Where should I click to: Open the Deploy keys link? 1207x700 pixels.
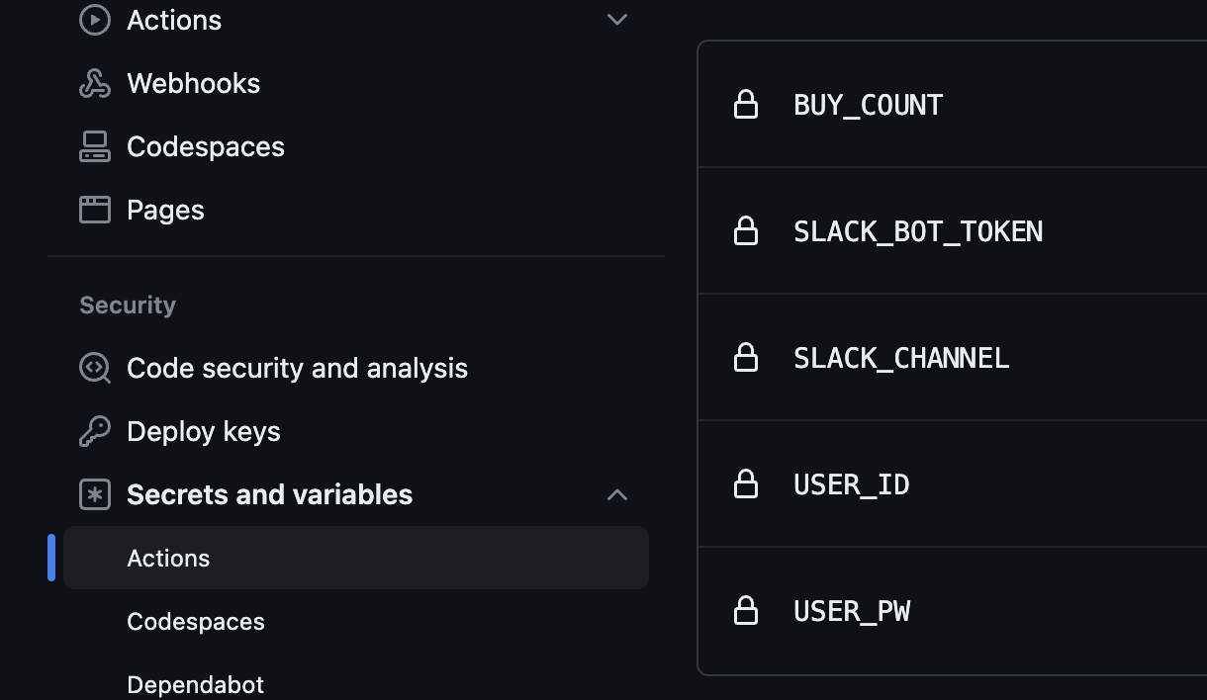point(204,431)
